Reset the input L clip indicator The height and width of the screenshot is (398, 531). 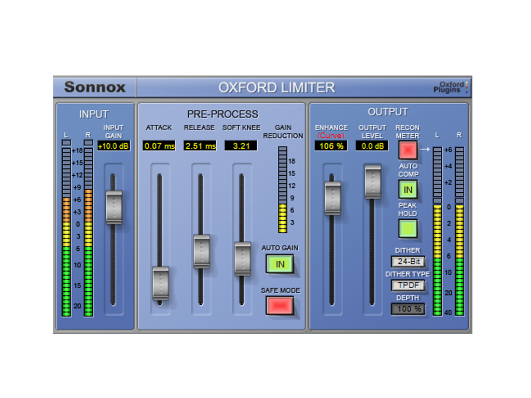coord(66,143)
